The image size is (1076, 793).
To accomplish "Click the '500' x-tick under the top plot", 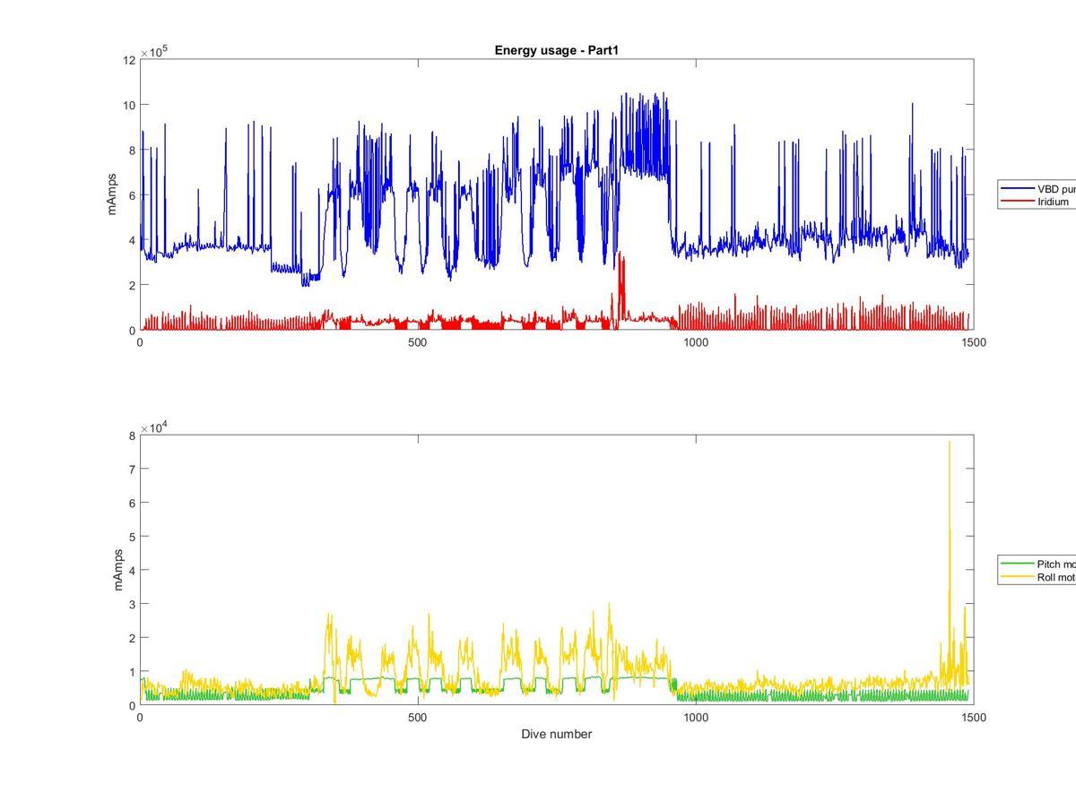I will 418,342.
